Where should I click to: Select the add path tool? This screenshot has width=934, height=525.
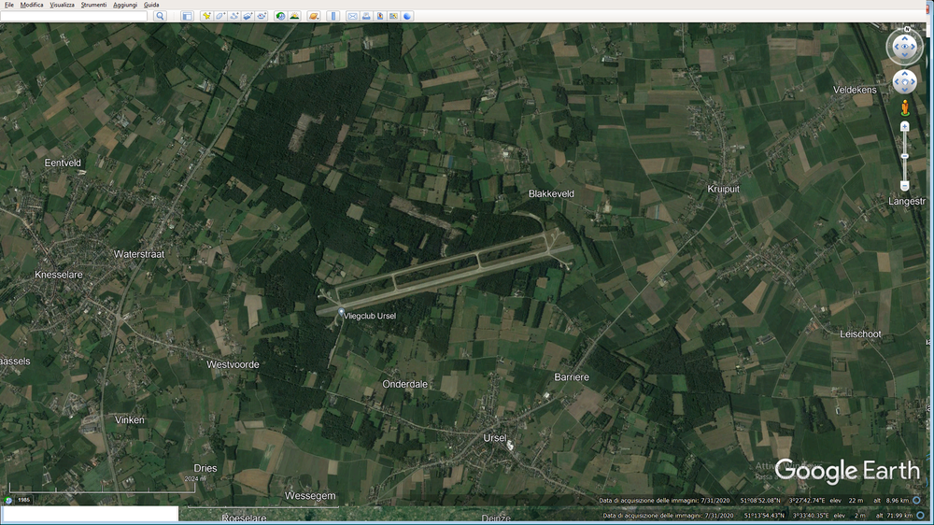234,16
